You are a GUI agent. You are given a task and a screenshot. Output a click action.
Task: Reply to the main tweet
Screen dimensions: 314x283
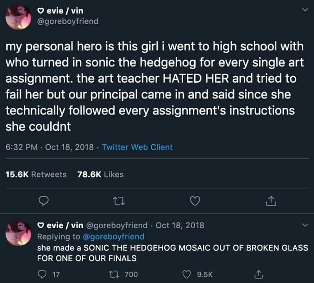(x=44, y=201)
